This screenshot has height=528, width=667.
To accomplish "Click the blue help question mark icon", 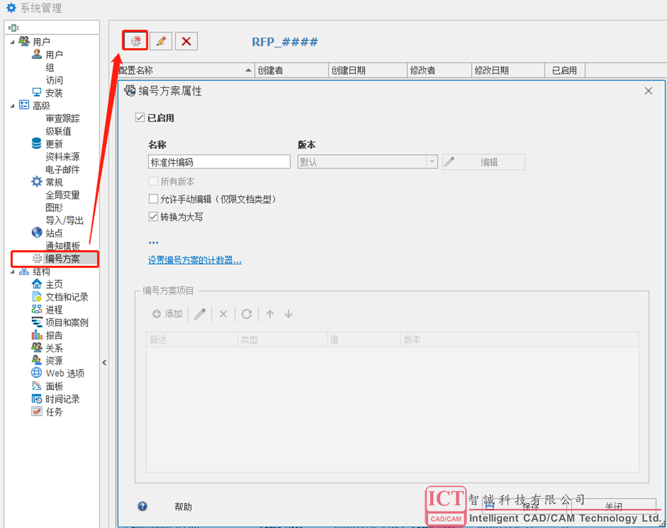I will [142, 507].
